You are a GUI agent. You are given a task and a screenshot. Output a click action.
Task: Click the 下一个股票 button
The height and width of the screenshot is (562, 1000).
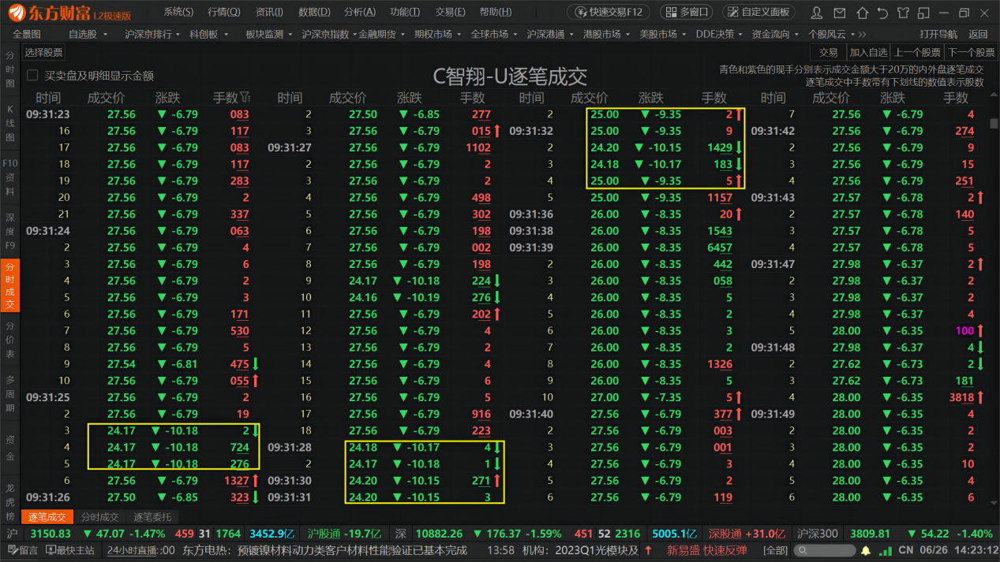(971, 53)
